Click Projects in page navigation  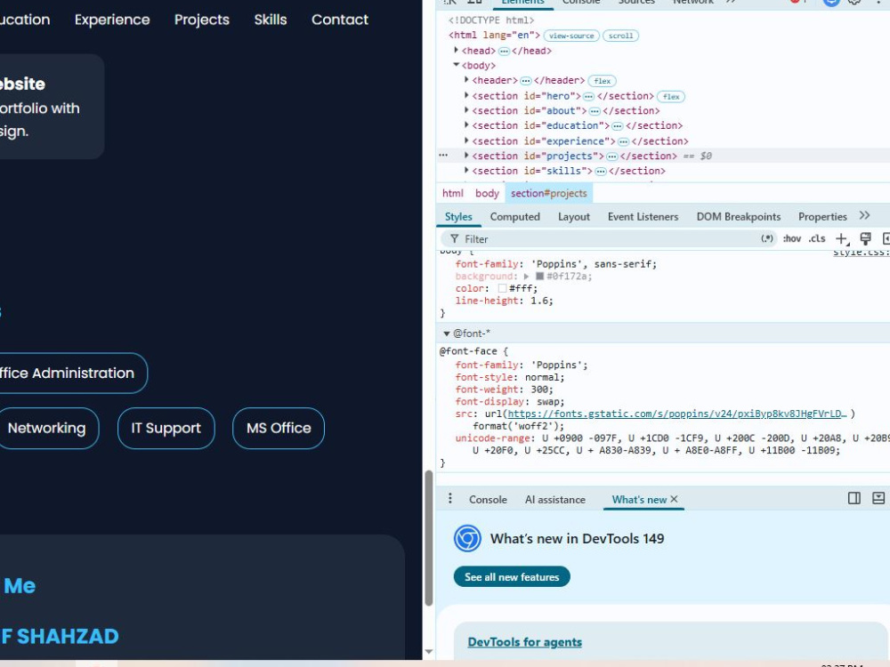(201, 20)
